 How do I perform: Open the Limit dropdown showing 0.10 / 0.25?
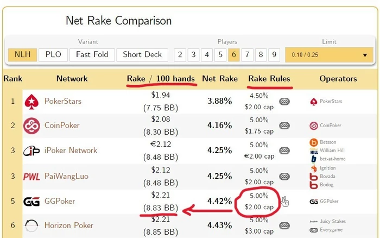pyautogui.click(x=329, y=55)
